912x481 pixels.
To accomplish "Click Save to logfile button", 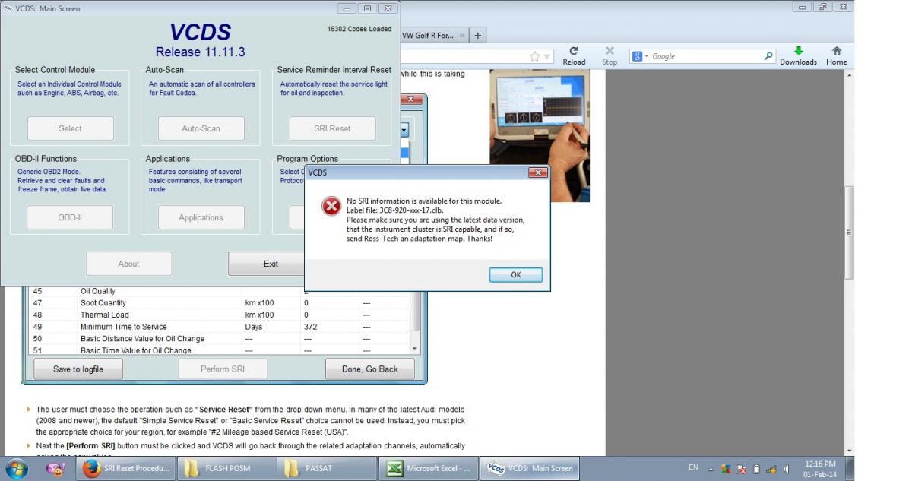I will point(78,369).
